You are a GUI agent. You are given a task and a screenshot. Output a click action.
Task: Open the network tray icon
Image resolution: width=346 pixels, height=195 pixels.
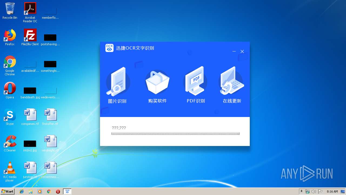click(307, 191)
